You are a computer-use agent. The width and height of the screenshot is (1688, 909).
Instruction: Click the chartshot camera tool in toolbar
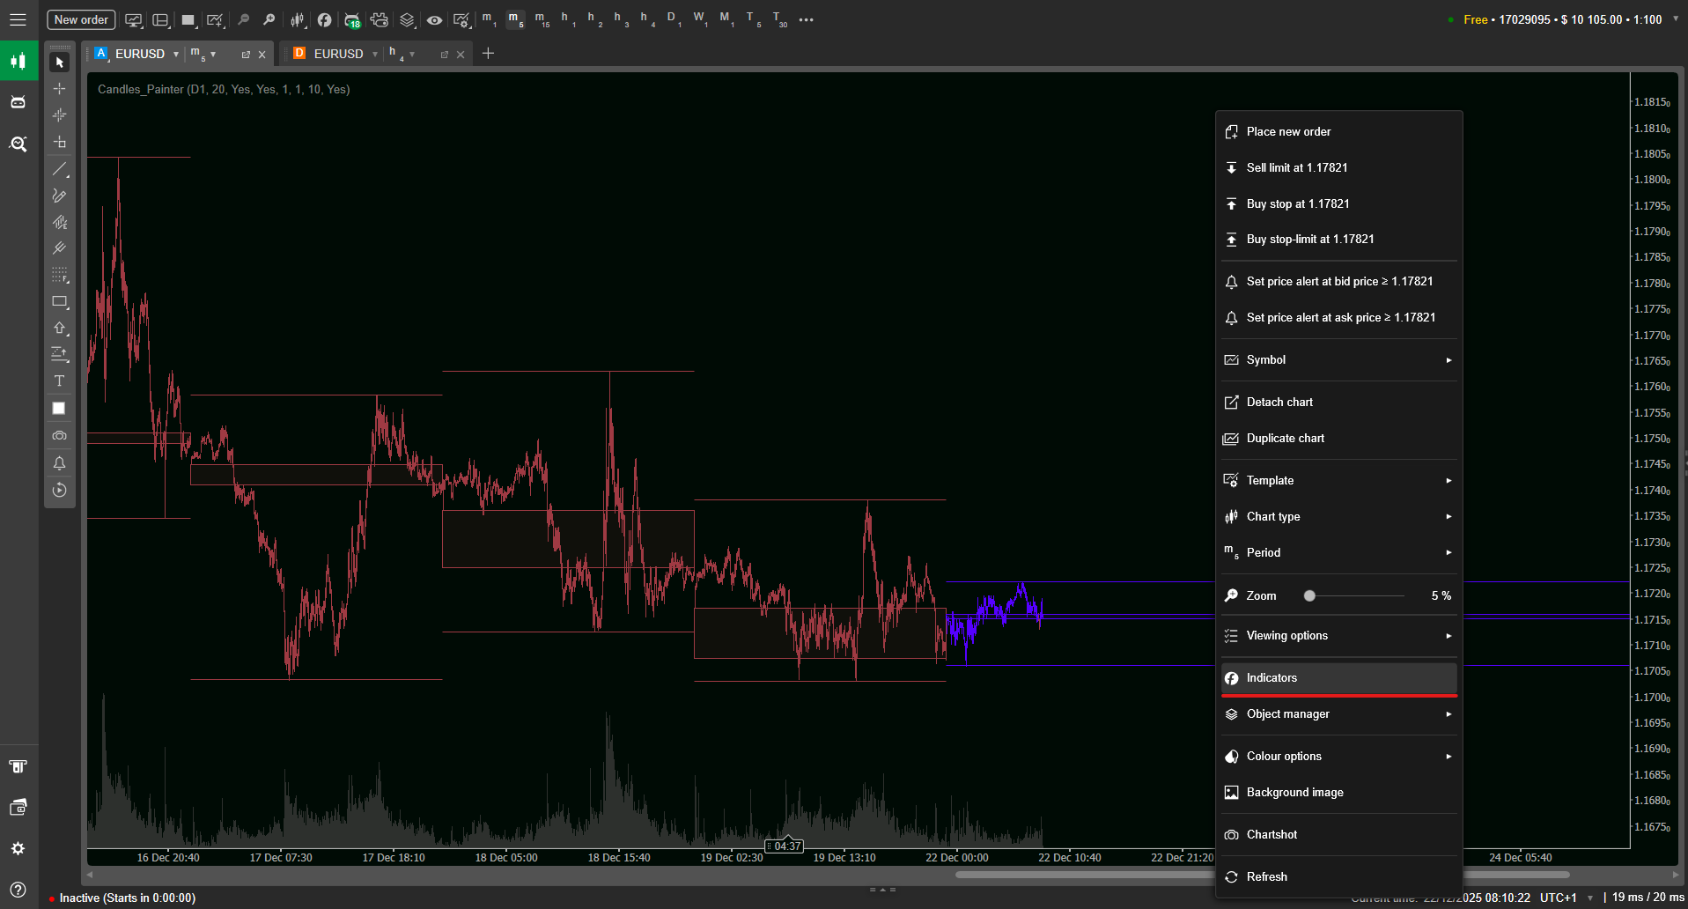point(59,436)
